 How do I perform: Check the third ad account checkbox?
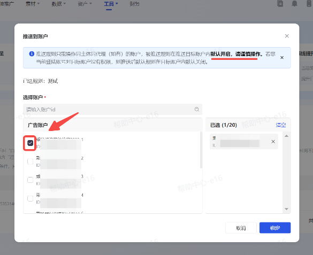pyautogui.click(x=30, y=180)
